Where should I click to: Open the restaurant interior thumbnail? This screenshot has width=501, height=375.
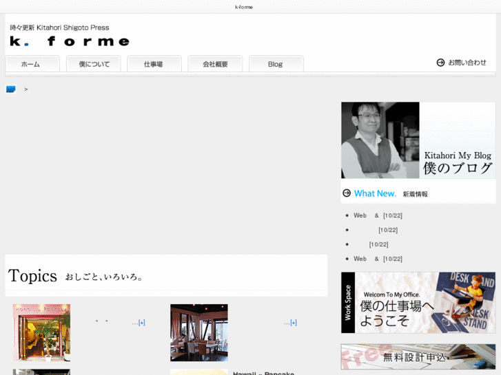(x=199, y=332)
